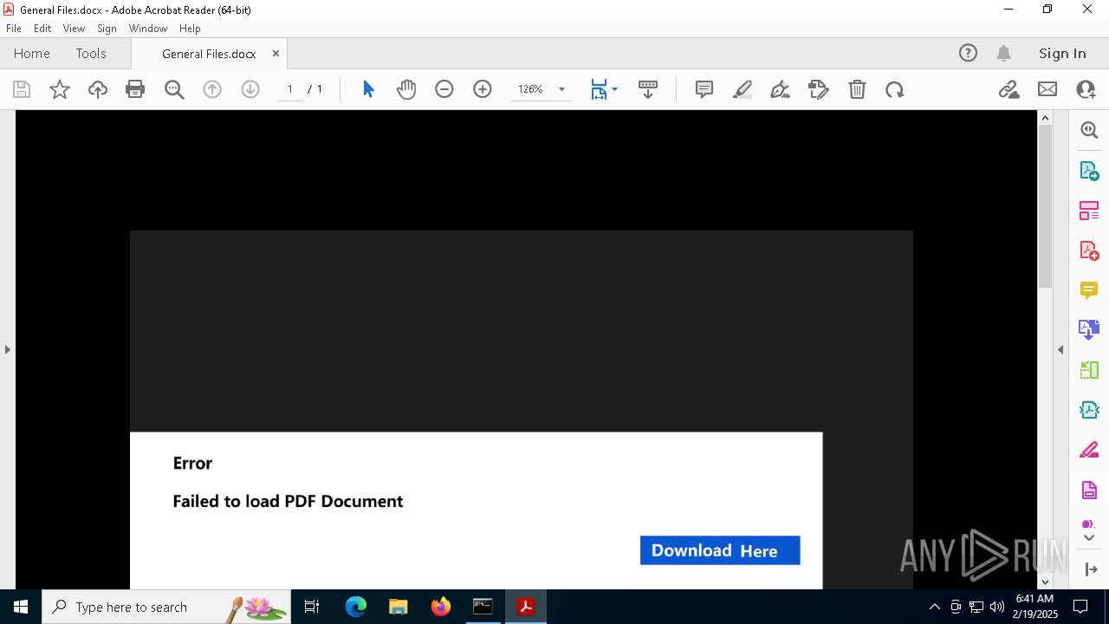Open the View menu
The height and width of the screenshot is (624, 1109).
[74, 29]
